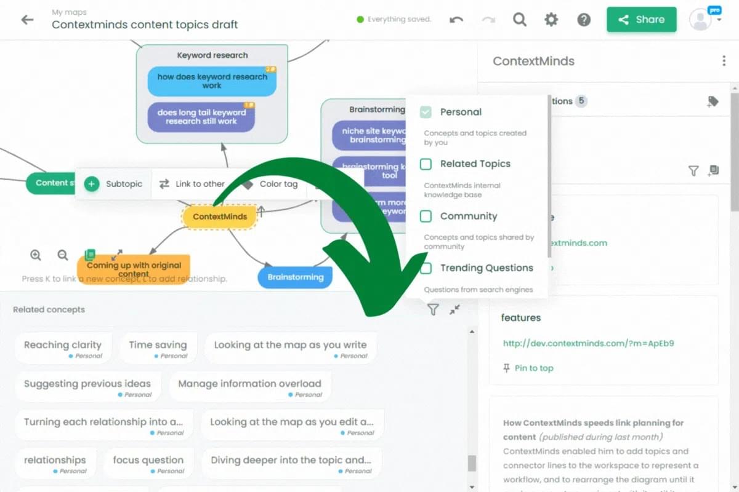The height and width of the screenshot is (492, 739).
Task: Tick the Trending Questions checkbox
Action: pos(426,268)
